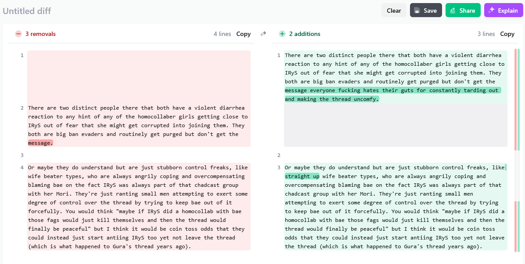Save the current diff
Viewport: 525px width, 264px height.
click(x=426, y=11)
